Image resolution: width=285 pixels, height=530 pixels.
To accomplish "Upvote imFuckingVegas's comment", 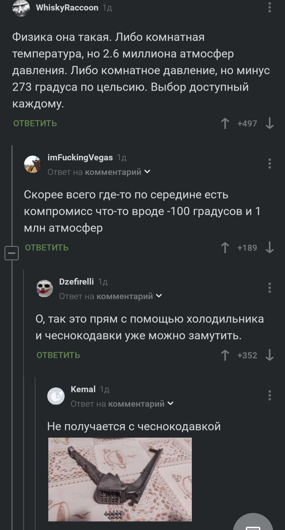I will point(225,248).
